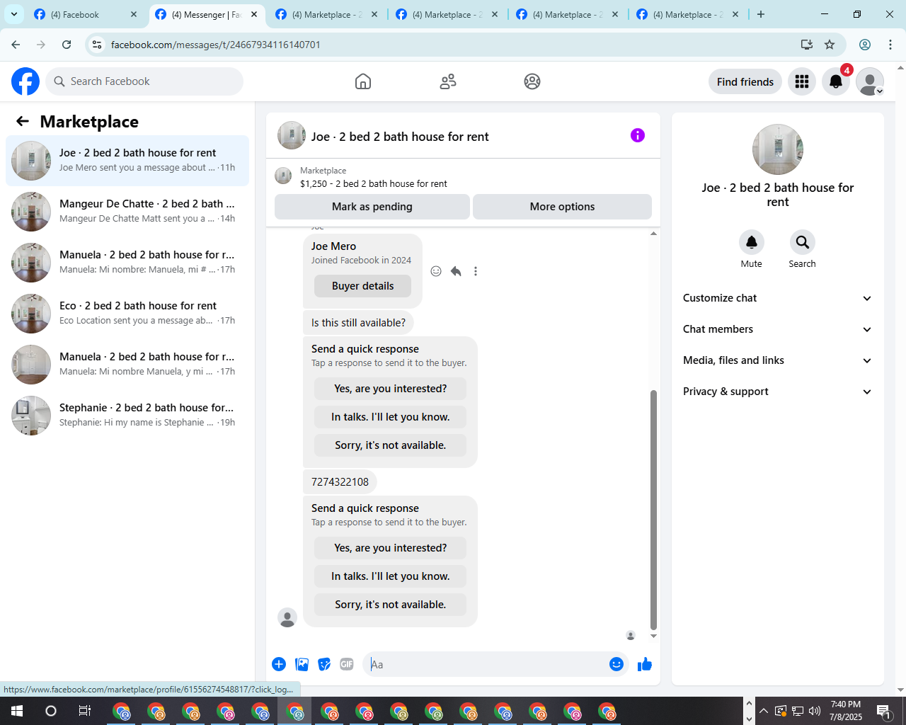Switch to third tab Marketplace
Image resolution: width=906 pixels, height=725 pixels.
[326, 14]
